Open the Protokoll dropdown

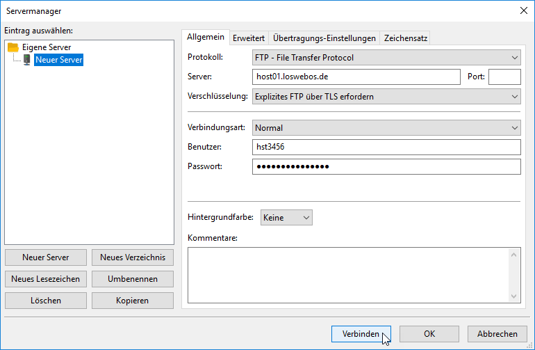pyautogui.click(x=386, y=58)
